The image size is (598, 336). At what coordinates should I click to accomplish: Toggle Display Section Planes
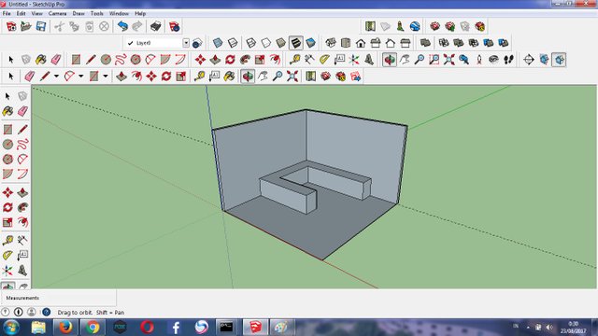pos(544,60)
